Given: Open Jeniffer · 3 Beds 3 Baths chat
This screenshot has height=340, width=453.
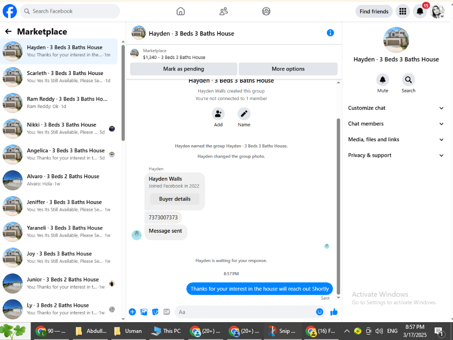Looking at the screenshot, I should click(x=59, y=206).
